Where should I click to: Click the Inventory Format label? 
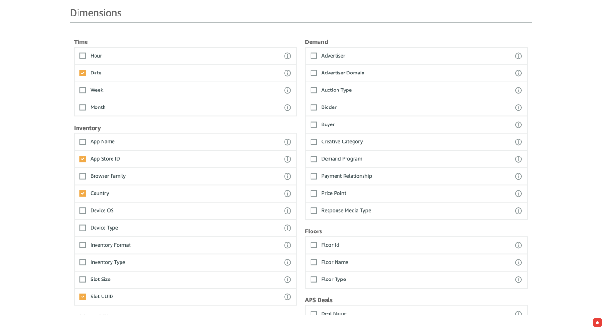tap(111, 245)
